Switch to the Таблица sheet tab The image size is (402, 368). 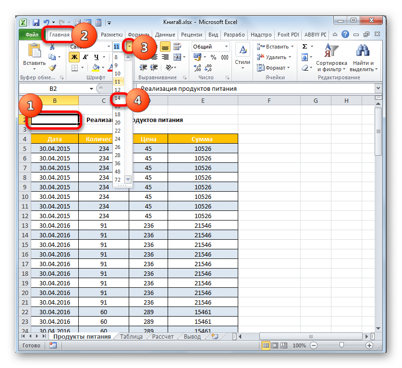click(x=131, y=336)
